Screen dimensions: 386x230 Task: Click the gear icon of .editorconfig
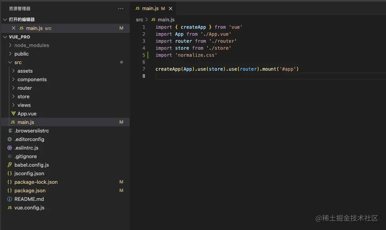[x=10, y=139]
